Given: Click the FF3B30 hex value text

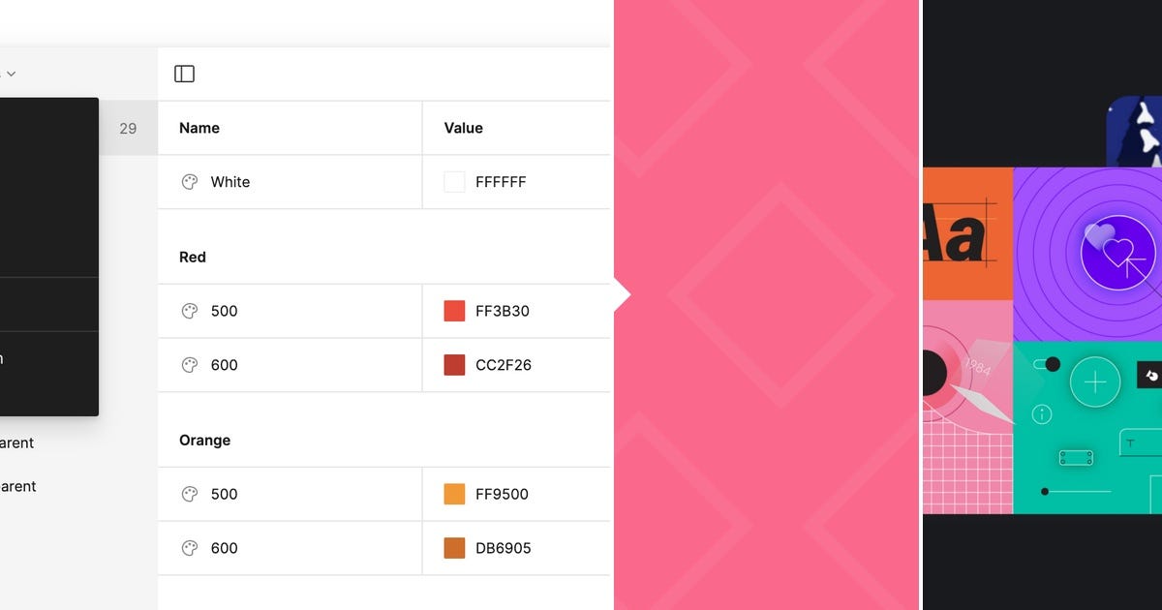Looking at the screenshot, I should click(505, 311).
